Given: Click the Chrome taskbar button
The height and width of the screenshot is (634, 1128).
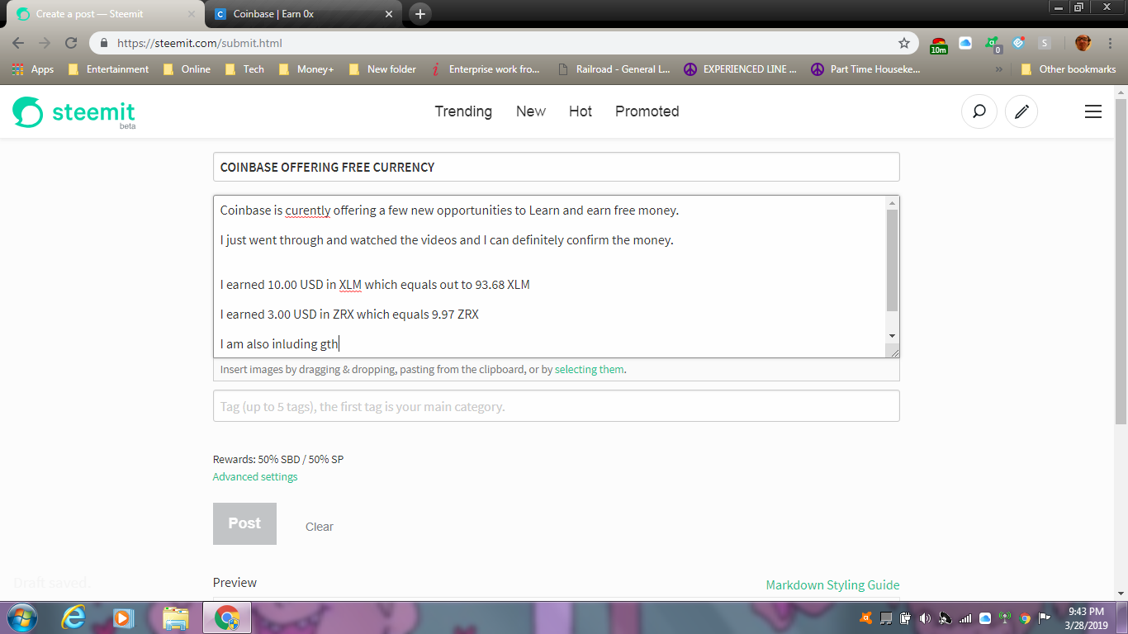Looking at the screenshot, I should click(x=226, y=617).
